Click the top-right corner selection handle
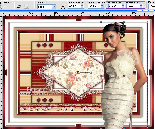This screenshot has width=155, height=129. [148, 22]
